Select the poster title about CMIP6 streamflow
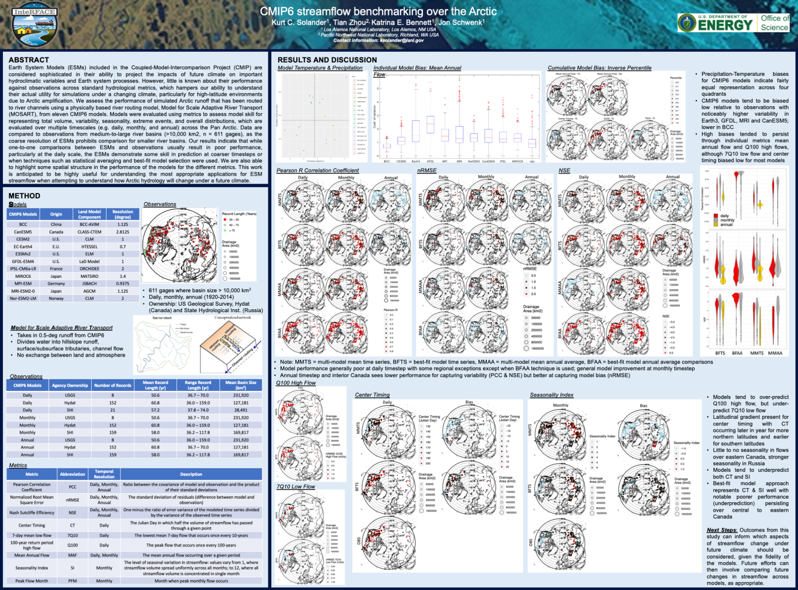 [x=378, y=11]
